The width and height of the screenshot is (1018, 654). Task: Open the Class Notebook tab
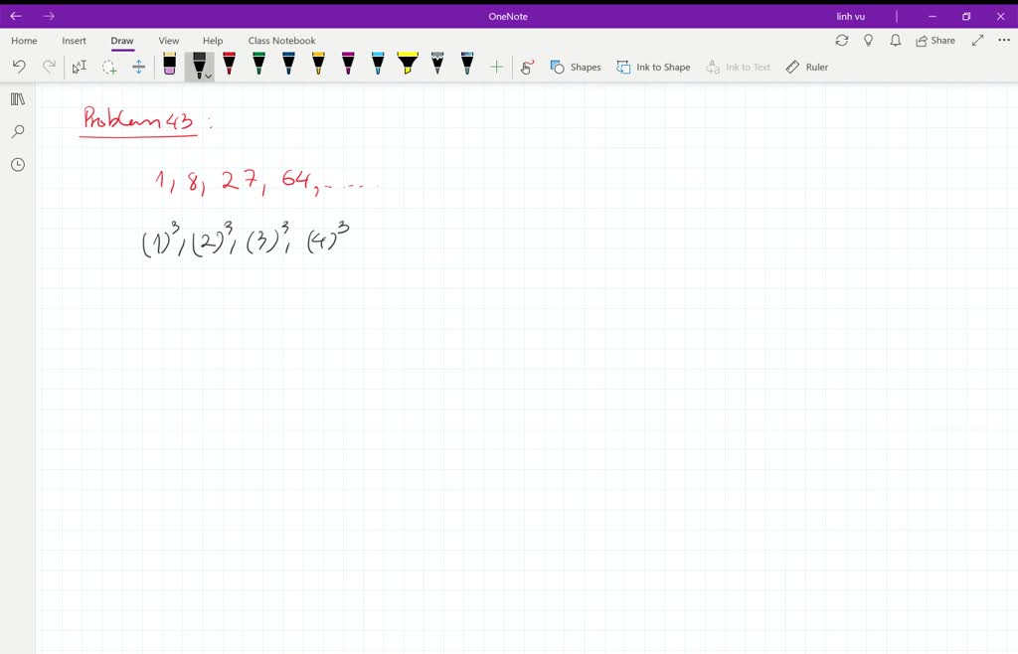(282, 40)
